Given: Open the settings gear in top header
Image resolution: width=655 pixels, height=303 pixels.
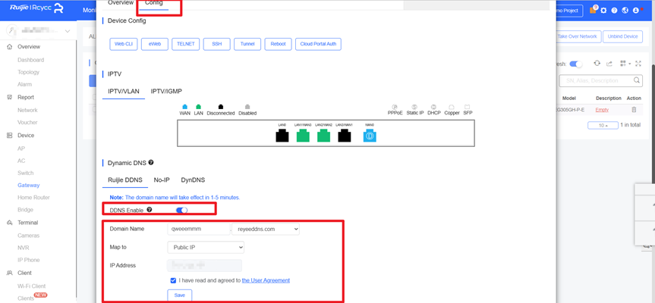Looking at the screenshot, I should pos(603,11).
